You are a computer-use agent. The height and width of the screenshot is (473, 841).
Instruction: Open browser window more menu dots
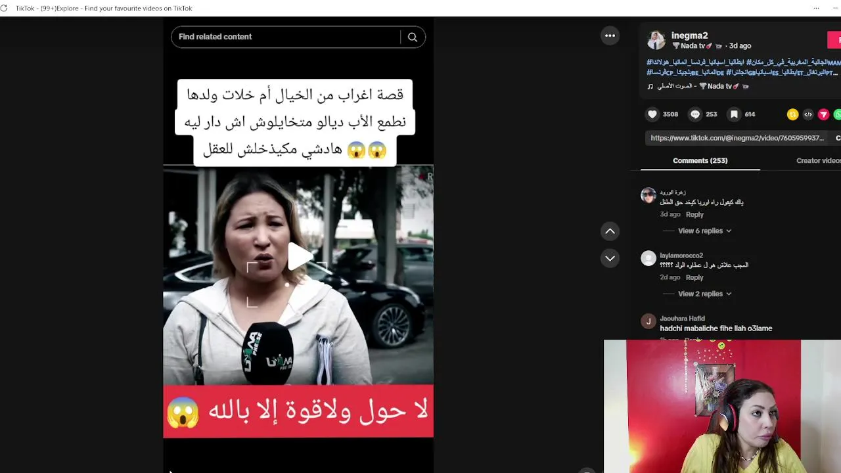[x=816, y=8]
